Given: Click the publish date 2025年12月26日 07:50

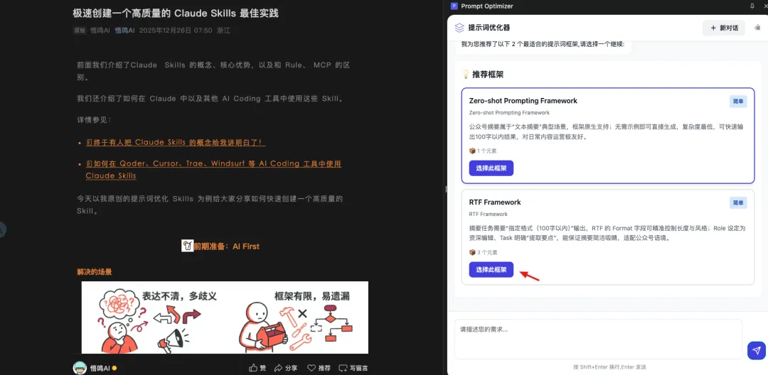Looking at the screenshot, I should (x=176, y=31).
